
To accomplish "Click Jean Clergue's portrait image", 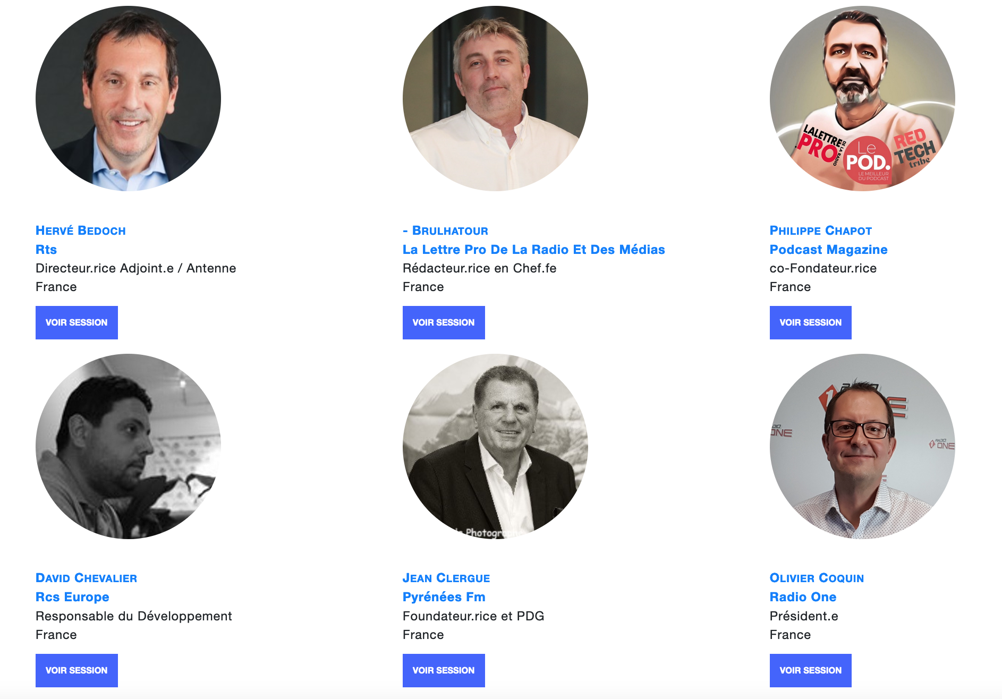I will coord(495,446).
